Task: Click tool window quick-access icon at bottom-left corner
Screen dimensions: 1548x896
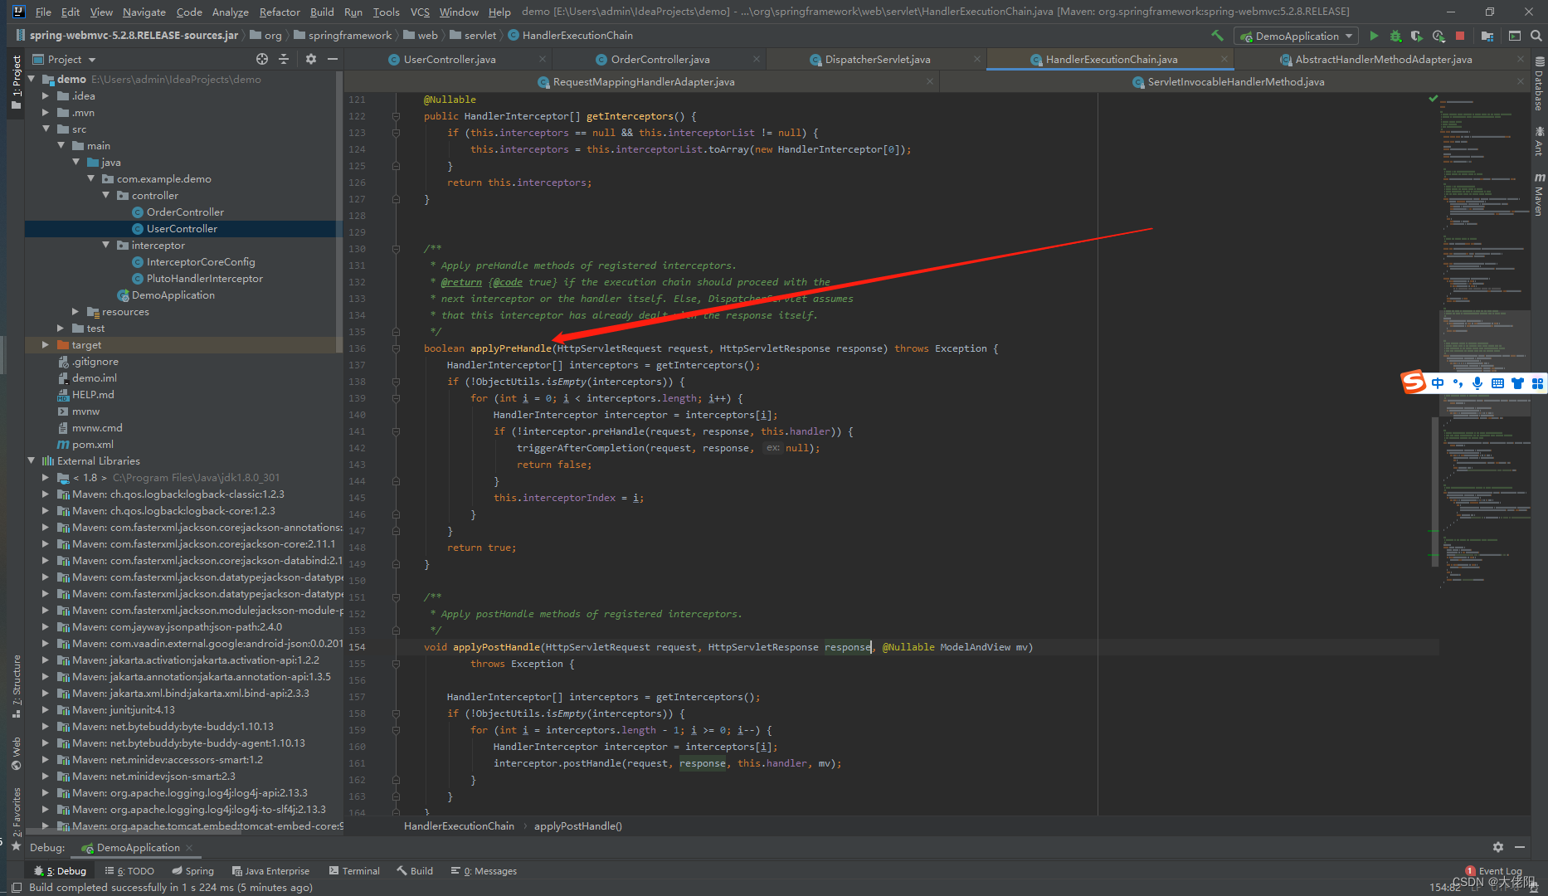Action: click(16, 887)
